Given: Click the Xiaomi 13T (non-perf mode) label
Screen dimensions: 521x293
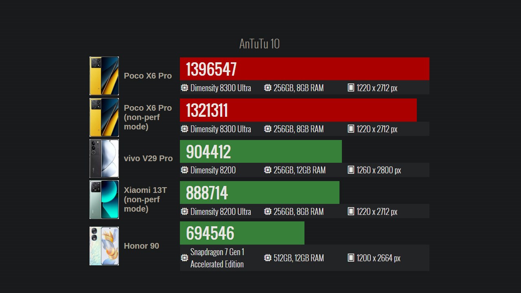Looking at the screenshot, I should tap(145, 199).
